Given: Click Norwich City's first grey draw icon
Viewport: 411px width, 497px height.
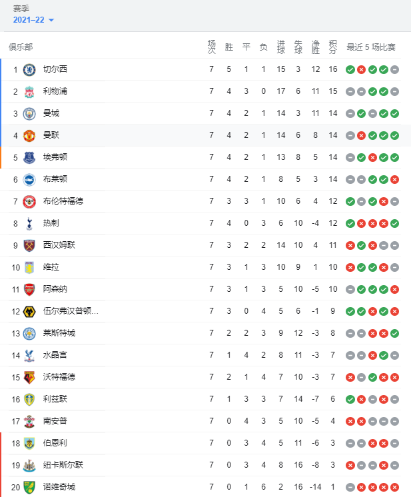Looking at the screenshot, I should click(x=350, y=487).
